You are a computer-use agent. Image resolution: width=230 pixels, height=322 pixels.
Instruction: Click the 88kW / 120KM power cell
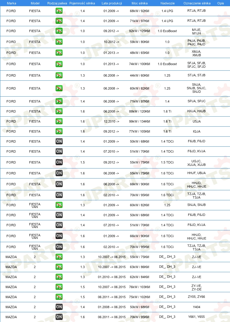point(140,111)
